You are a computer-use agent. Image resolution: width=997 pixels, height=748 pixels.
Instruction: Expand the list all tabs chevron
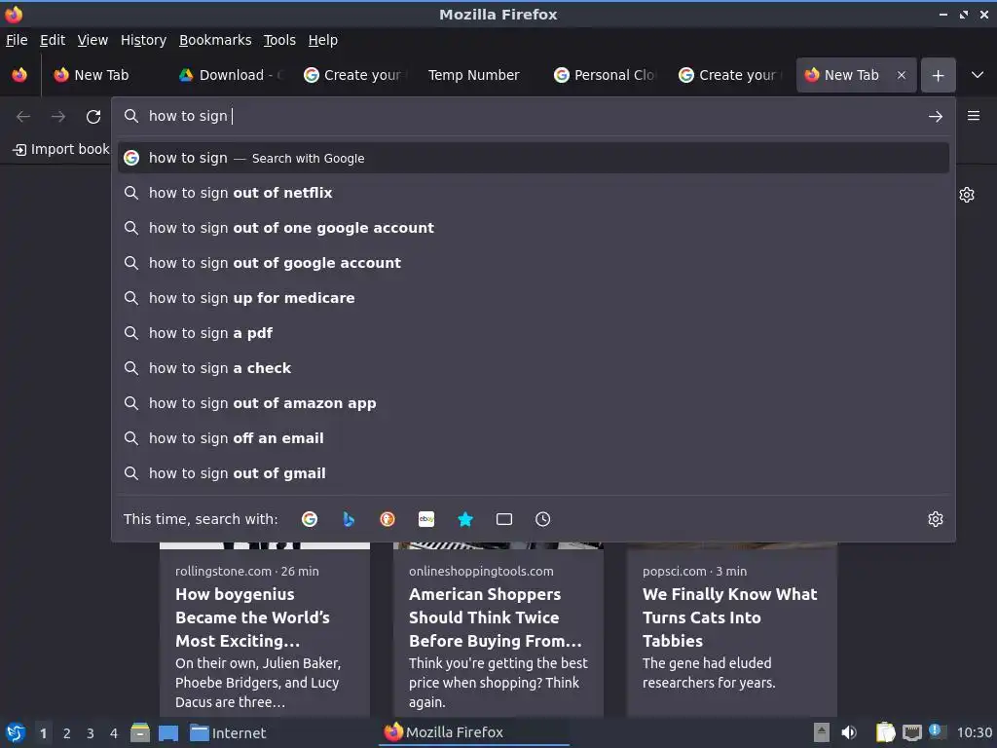978,75
